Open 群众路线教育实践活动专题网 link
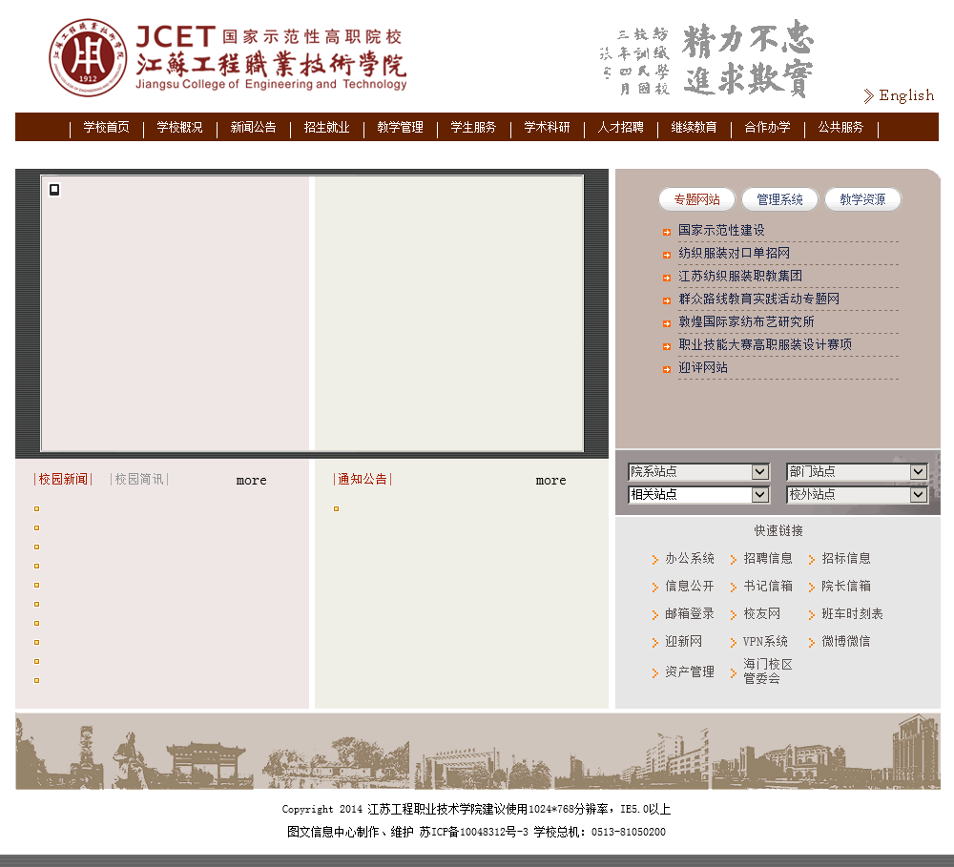Image resolution: width=954 pixels, height=867 pixels. tap(758, 299)
